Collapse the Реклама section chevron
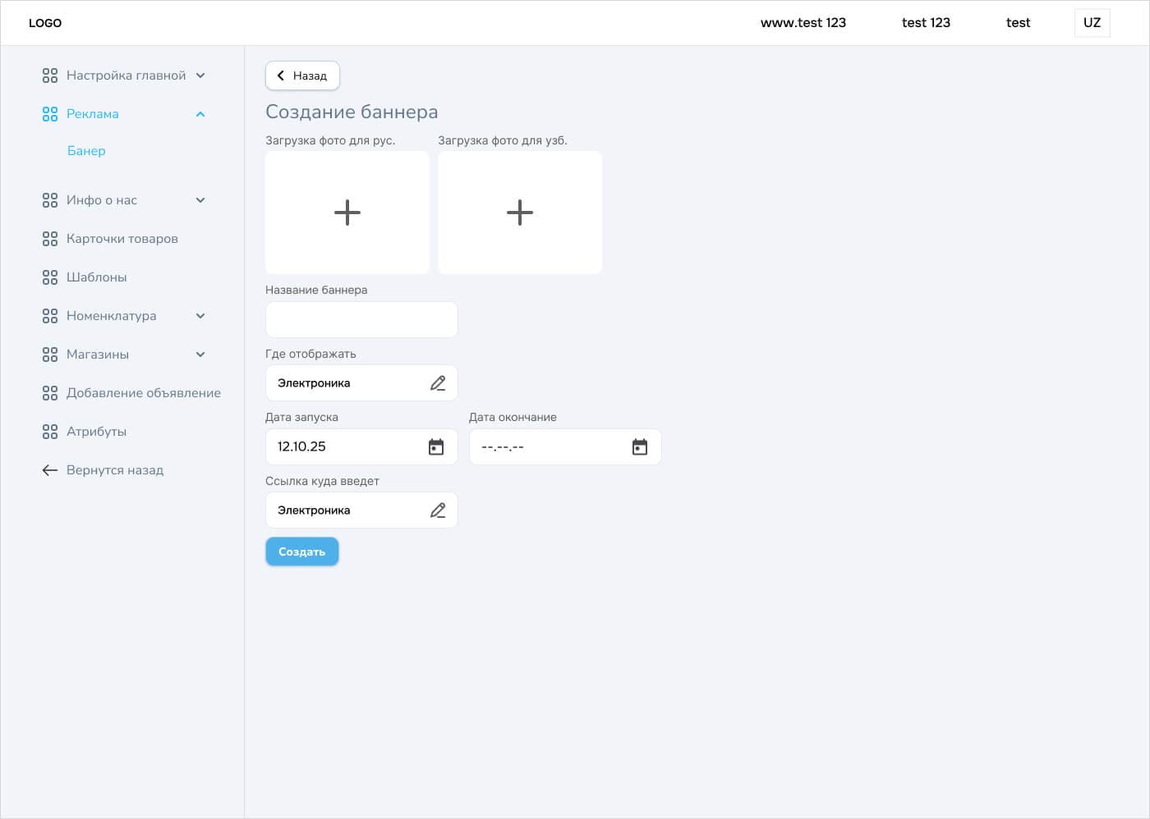Image resolution: width=1150 pixels, height=819 pixels. point(200,114)
